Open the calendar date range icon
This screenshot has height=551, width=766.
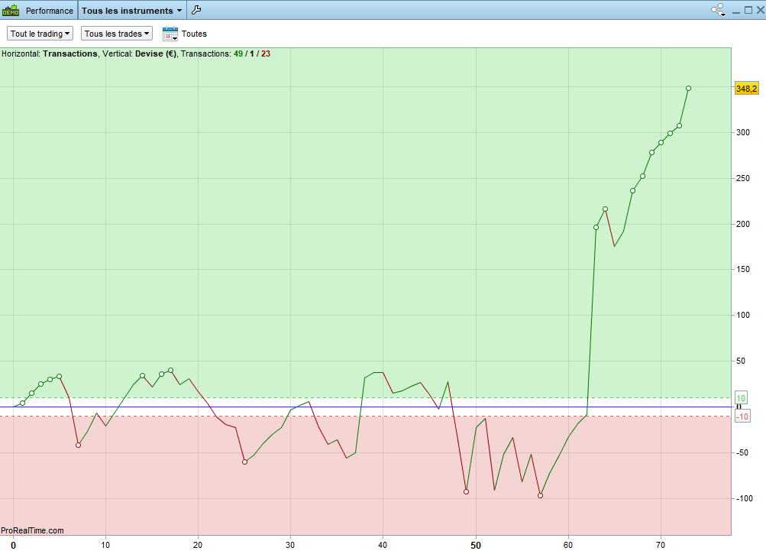click(170, 34)
